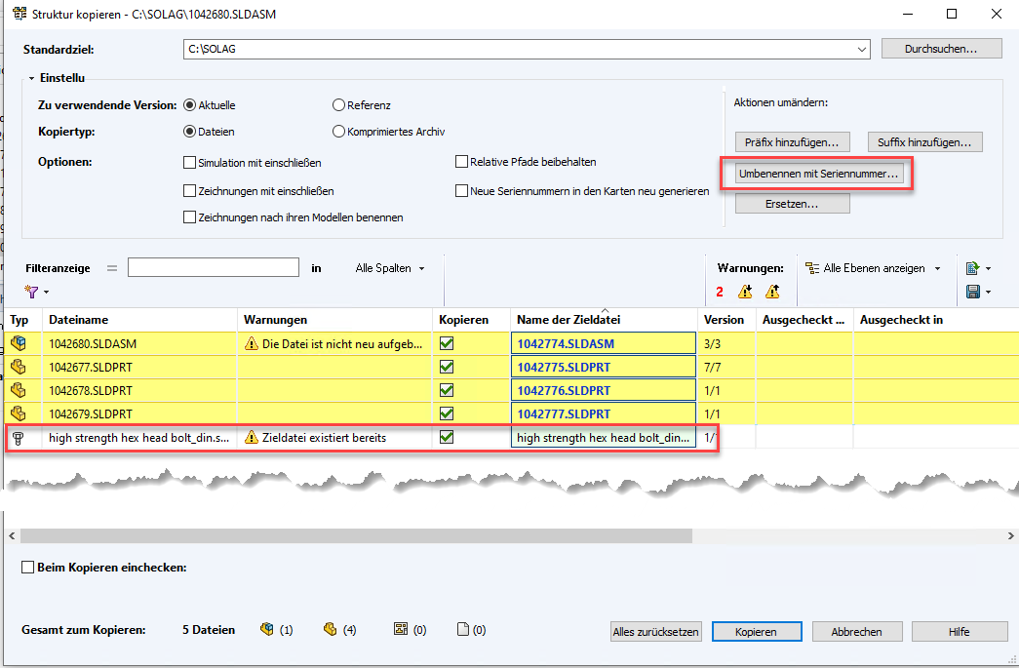
Task: Check 'Relative Pfade beibehalten' option
Action: 462,162
